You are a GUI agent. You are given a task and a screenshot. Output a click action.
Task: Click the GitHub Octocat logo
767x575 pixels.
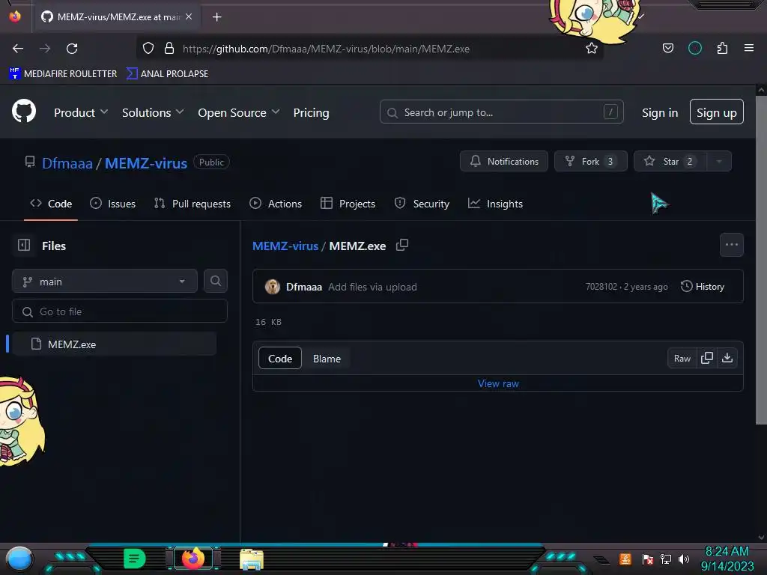click(24, 112)
